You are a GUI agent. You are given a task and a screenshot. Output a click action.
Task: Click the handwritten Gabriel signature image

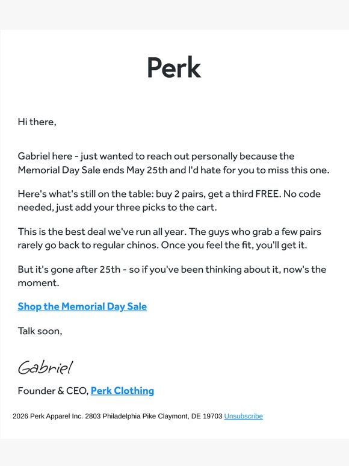point(46,367)
